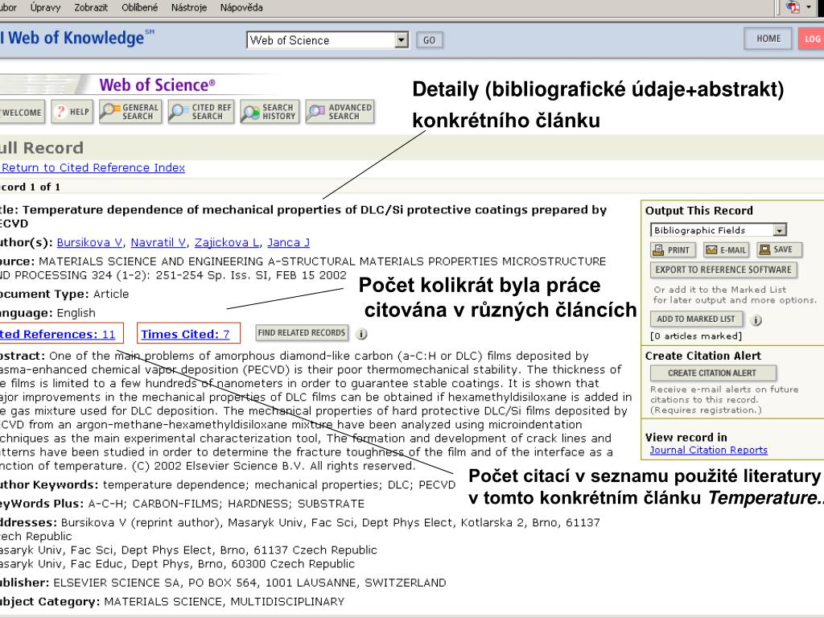Follow Return to Cited Reference Index link
This screenshot has width=824, height=618.
click(93, 167)
